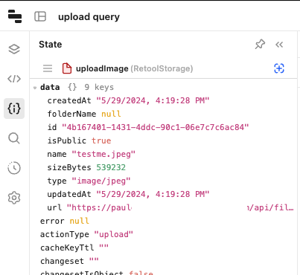Collapse the State panel with double chevron

(279, 45)
